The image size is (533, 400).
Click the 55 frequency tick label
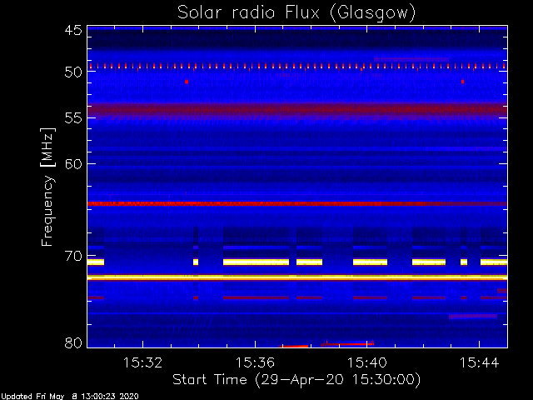point(73,118)
